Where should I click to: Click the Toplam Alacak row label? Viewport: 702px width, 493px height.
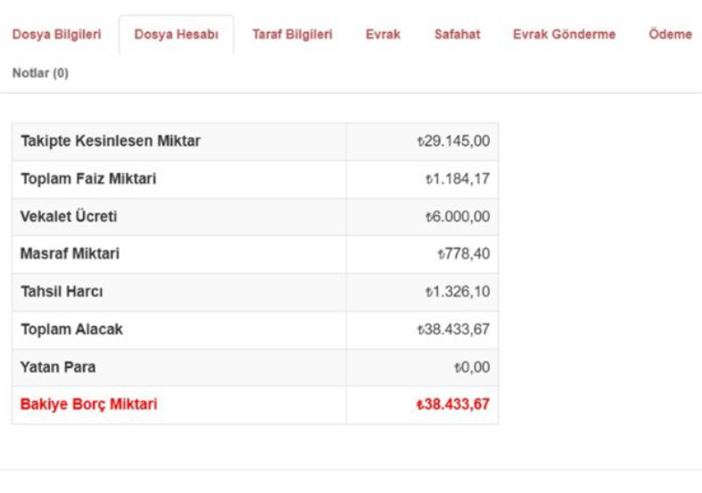[x=71, y=329]
